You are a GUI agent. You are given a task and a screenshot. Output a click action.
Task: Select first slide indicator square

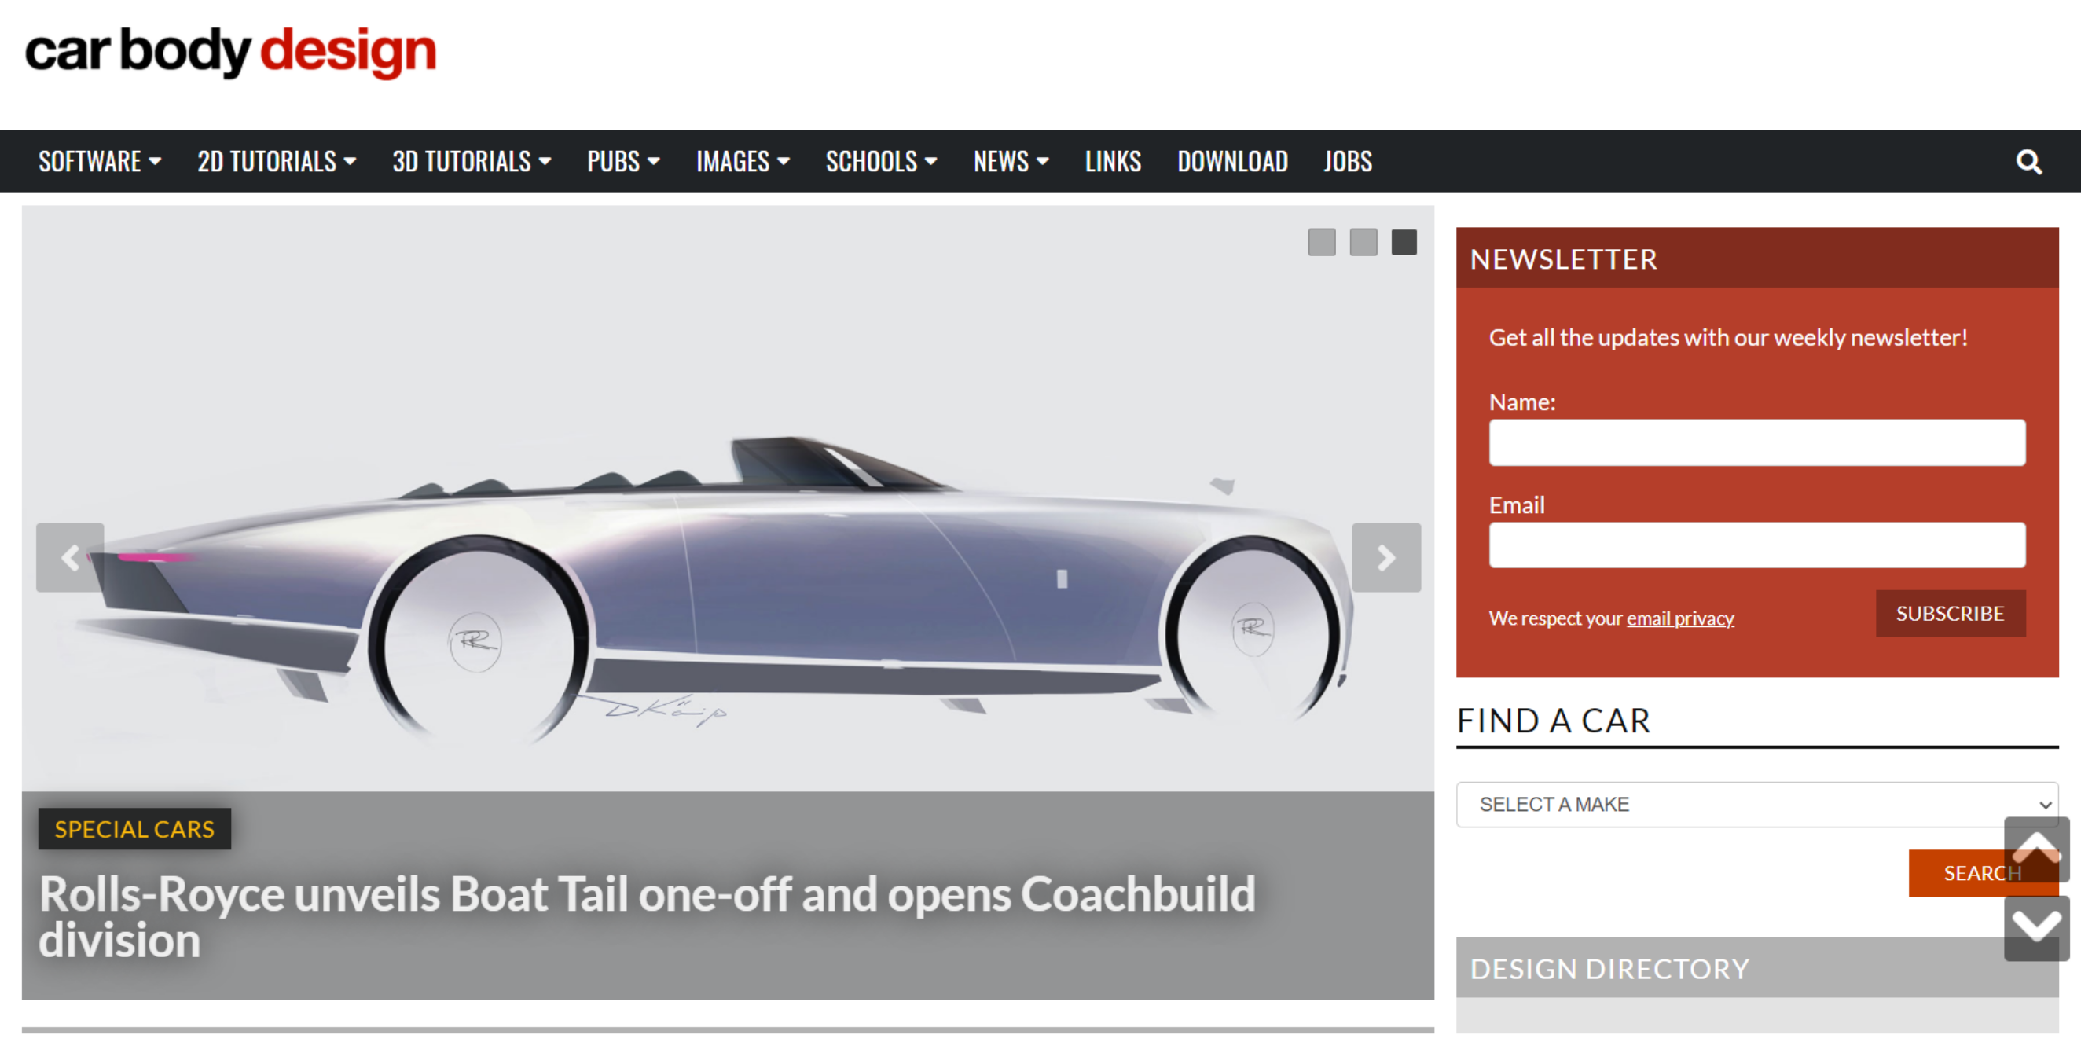[1322, 242]
